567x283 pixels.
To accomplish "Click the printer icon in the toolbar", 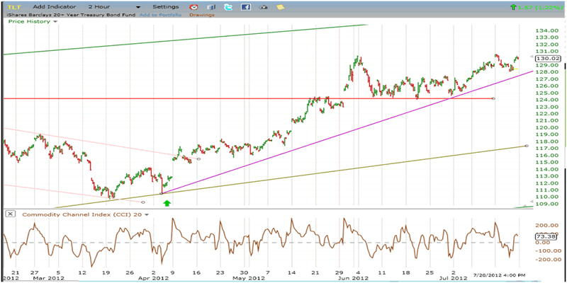I will click(263, 6).
